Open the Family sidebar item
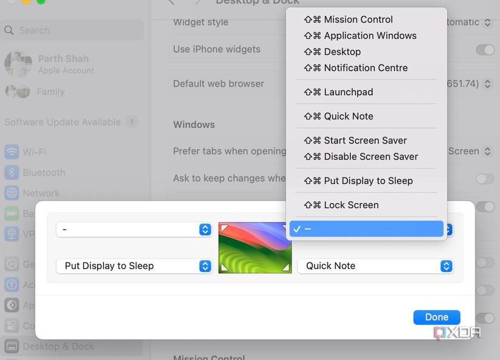The width and height of the screenshot is (500, 360). click(x=35, y=92)
